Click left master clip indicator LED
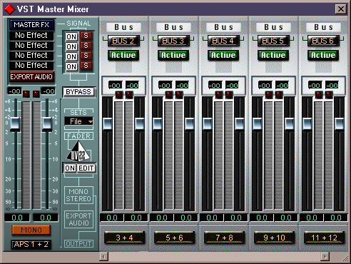 26,94
